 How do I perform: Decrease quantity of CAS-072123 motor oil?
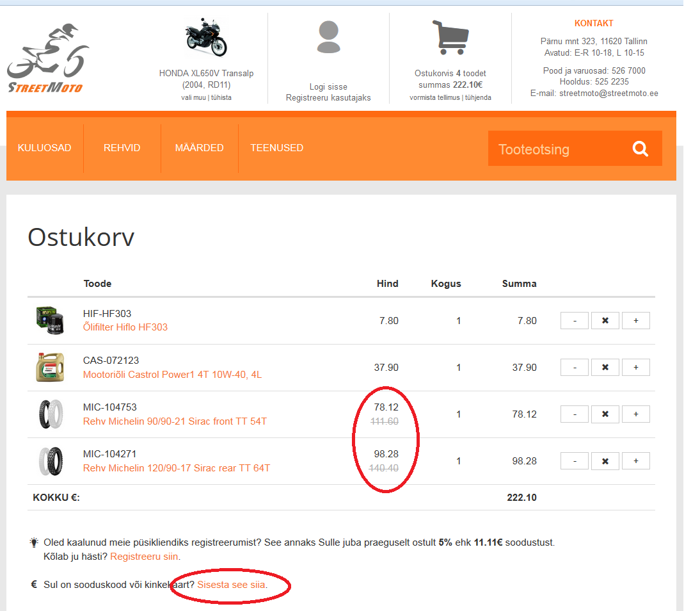[575, 367]
